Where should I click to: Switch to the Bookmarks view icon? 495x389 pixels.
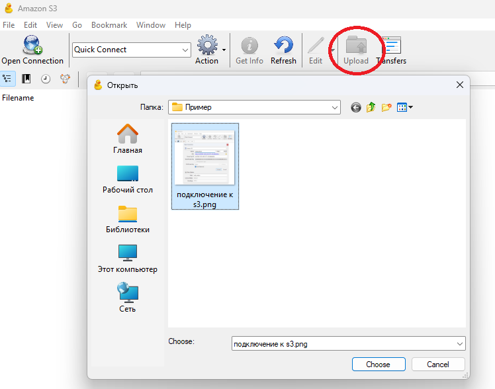(x=26, y=79)
